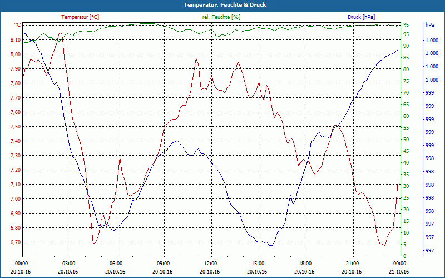Click the '7,90' temperature axis value

point(16,68)
